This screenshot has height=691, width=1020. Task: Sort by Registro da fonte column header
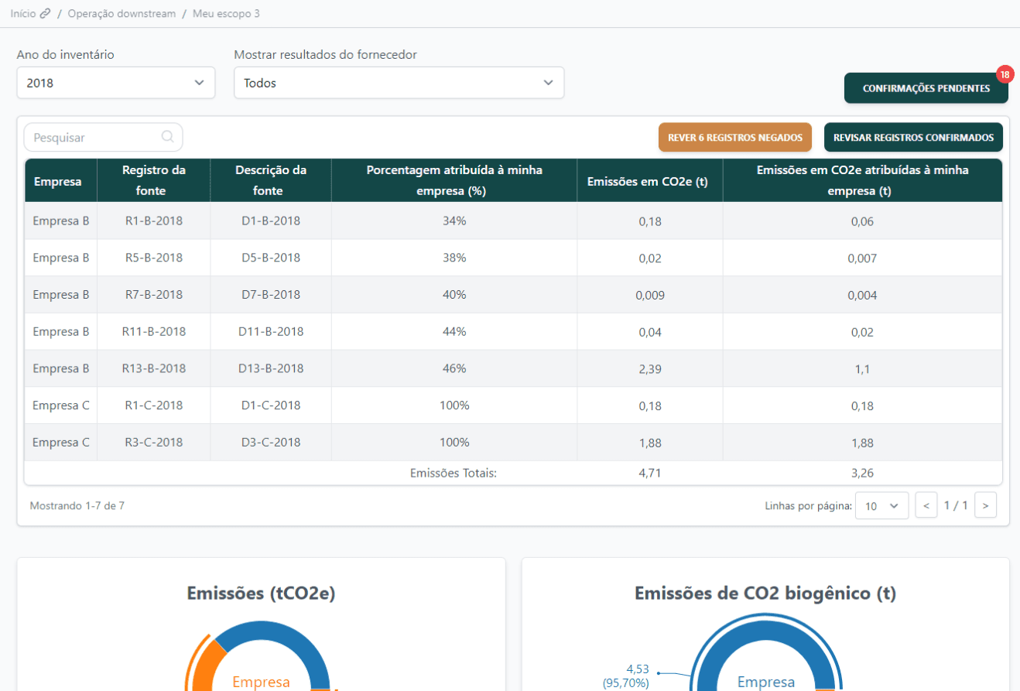154,180
